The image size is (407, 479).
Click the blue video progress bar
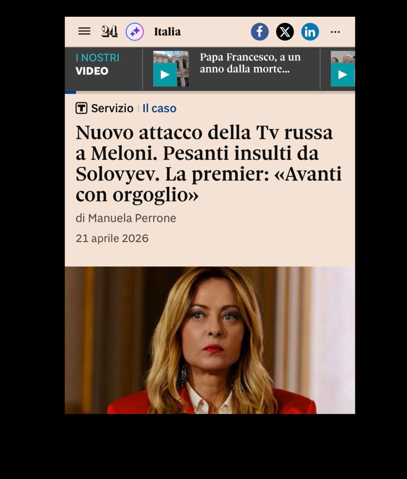point(70,92)
